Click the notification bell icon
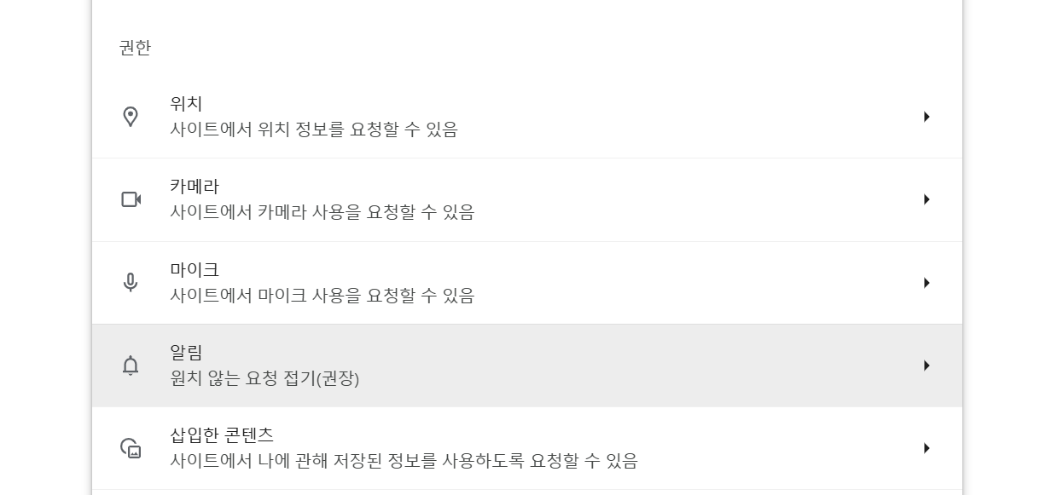Viewport: 1063px width, 495px height. point(131,365)
